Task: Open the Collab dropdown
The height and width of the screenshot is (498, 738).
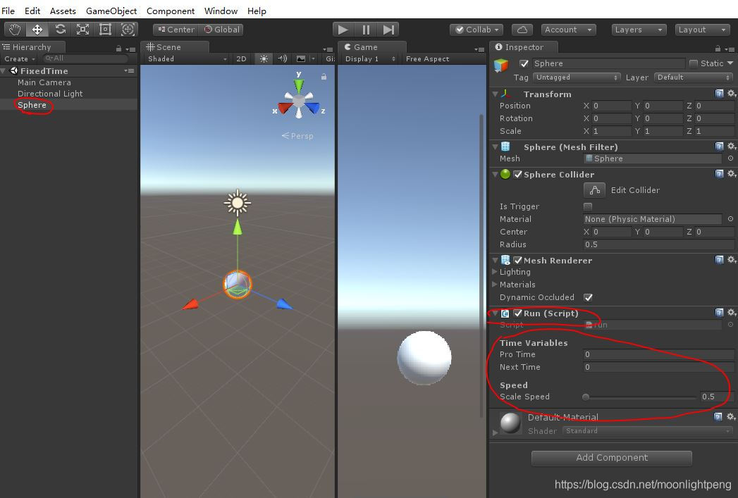Action: [x=476, y=30]
